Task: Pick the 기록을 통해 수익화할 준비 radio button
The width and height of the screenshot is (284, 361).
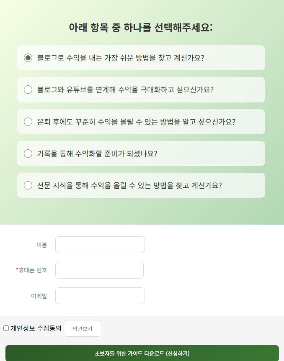Action: 28,154
